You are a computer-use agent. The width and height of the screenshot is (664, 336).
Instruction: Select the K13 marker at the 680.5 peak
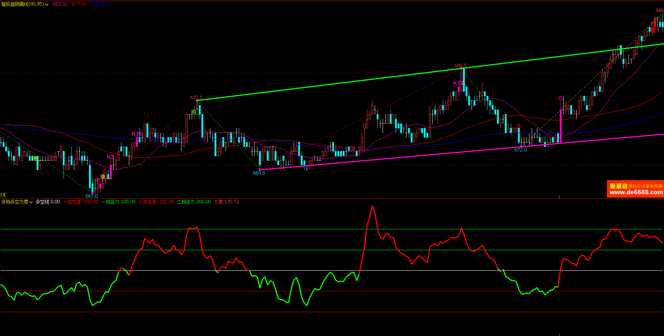[x=458, y=83]
